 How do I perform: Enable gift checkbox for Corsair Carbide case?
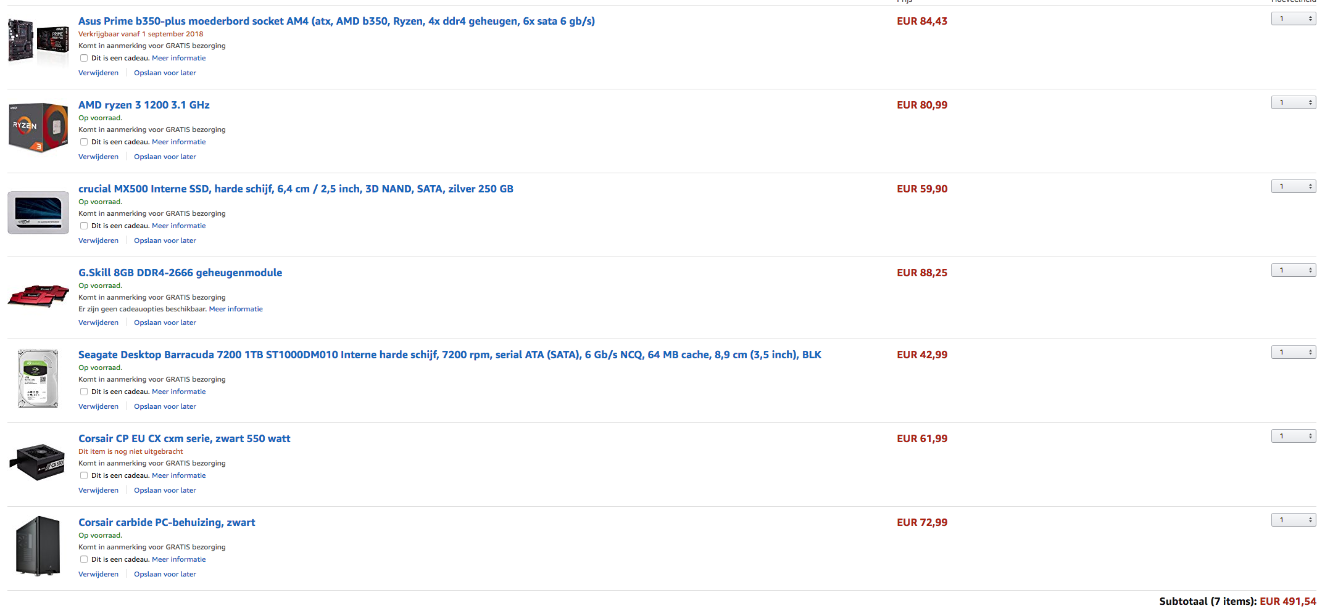click(84, 559)
